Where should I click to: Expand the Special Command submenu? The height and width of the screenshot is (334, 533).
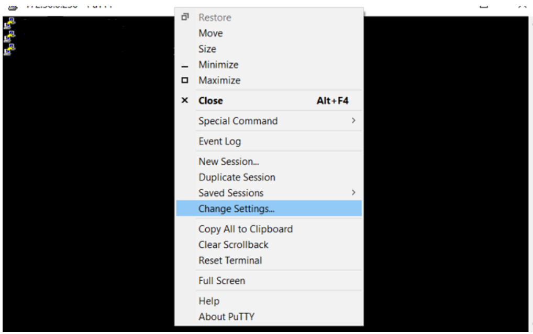coord(237,121)
